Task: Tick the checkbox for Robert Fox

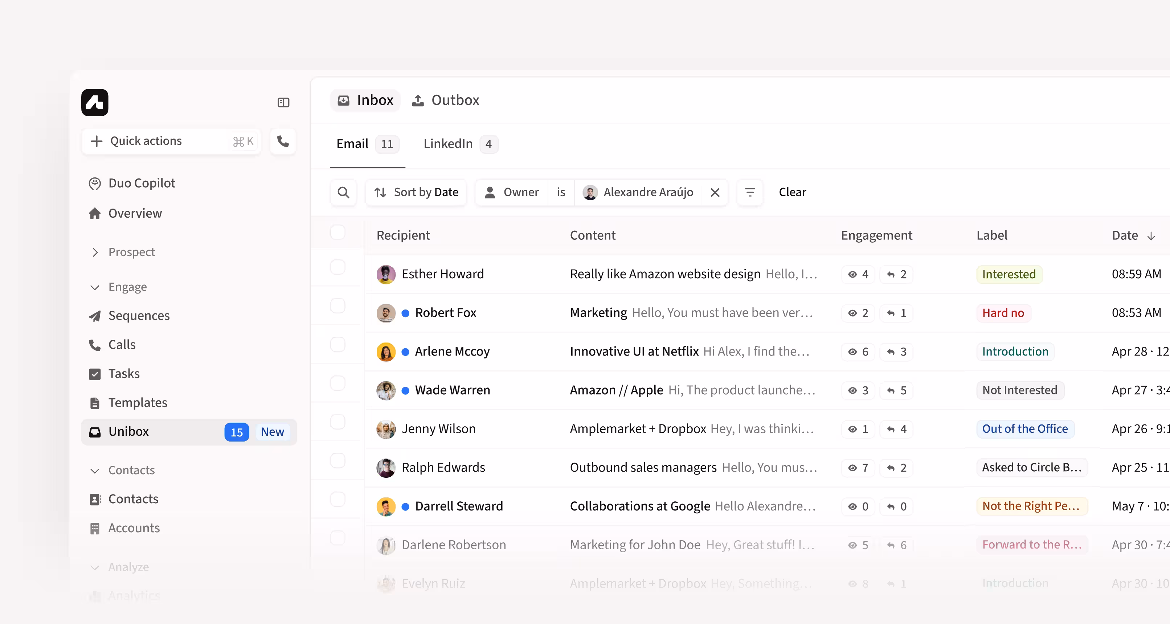Action: (337, 305)
